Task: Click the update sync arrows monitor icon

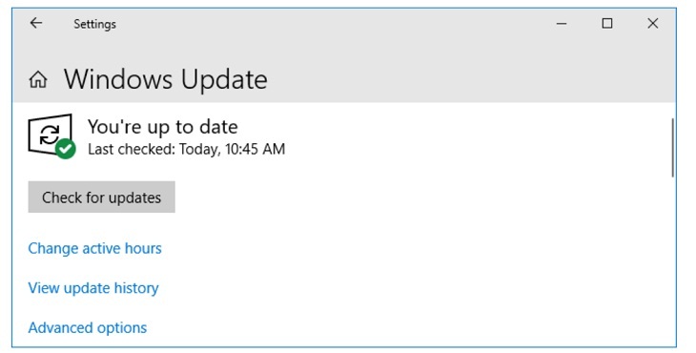Action: (50, 135)
